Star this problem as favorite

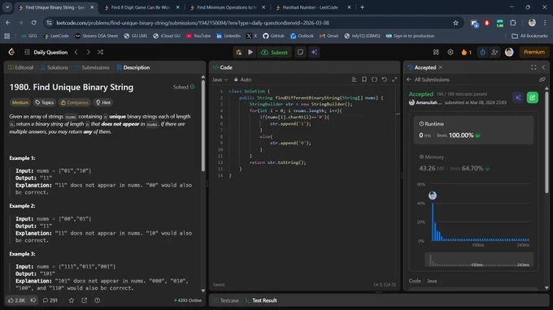pos(72,300)
